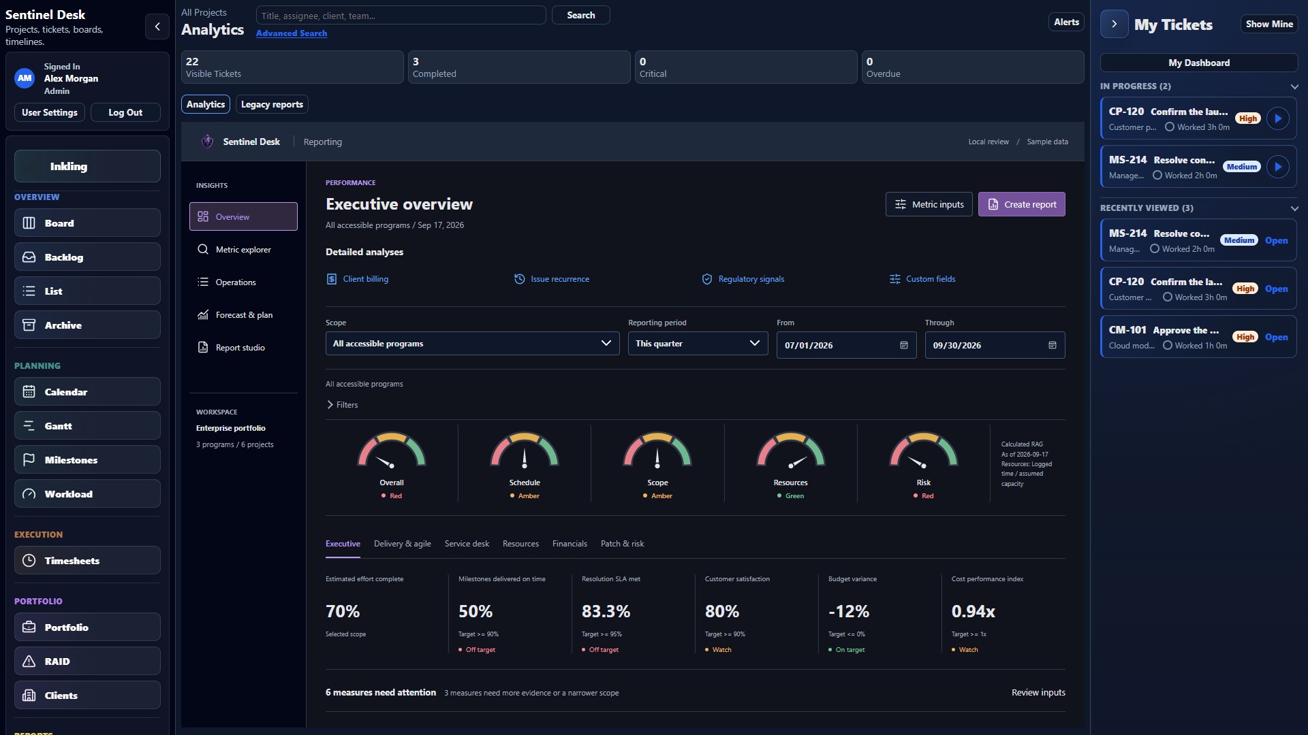Open the Resources metrics tab

click(x=520, y=544)
